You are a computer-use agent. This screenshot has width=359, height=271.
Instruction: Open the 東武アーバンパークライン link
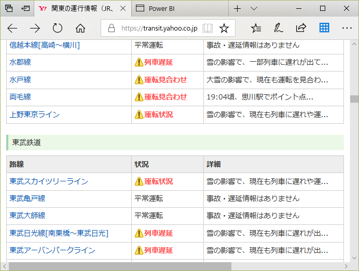tap(52, 250)
